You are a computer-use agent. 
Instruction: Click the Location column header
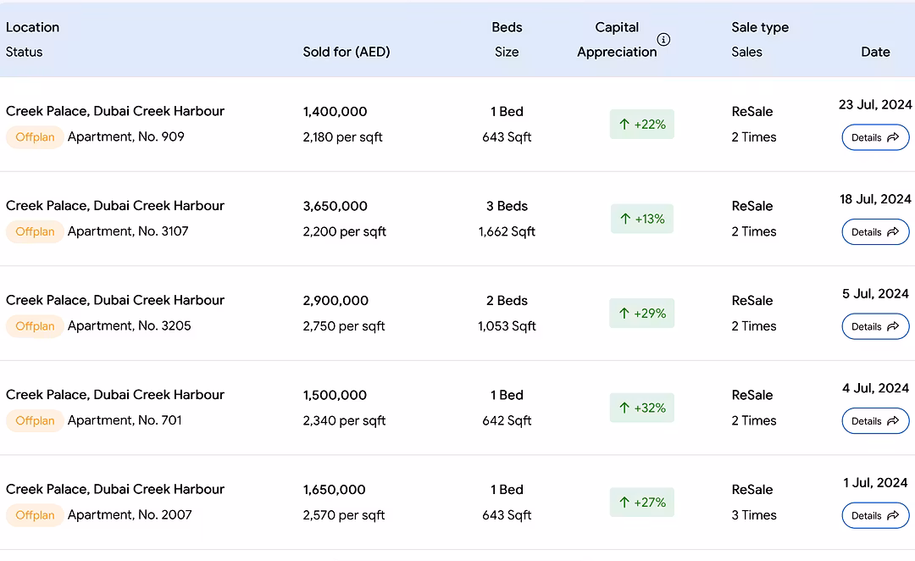(32, 27)
